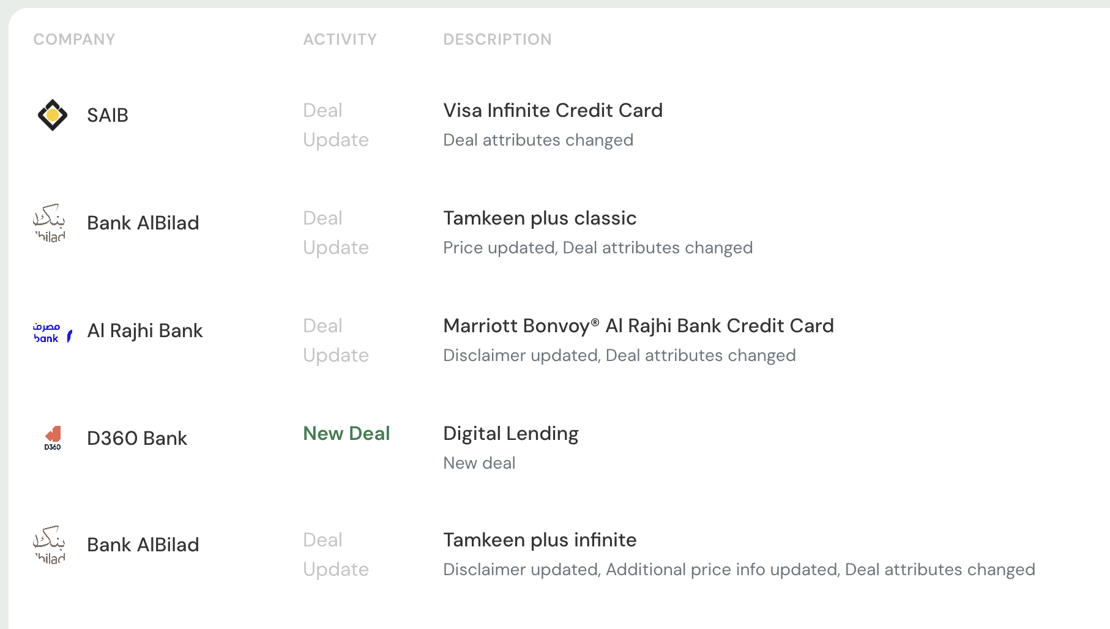Open the SAIB company name
This screenshot has height=629, width=1110.
click(108, 115)
